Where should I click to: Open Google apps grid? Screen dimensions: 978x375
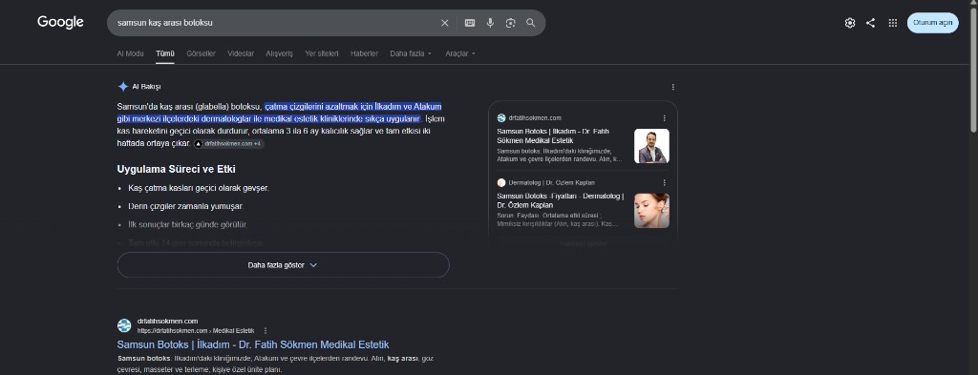pyautogui.click(x=893, y=23)
